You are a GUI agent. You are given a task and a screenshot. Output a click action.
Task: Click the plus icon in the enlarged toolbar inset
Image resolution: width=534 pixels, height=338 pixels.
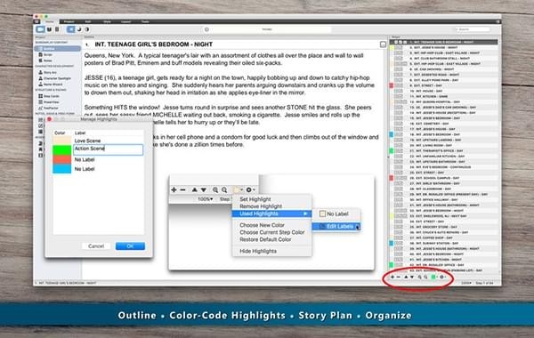tap(174, 189)
